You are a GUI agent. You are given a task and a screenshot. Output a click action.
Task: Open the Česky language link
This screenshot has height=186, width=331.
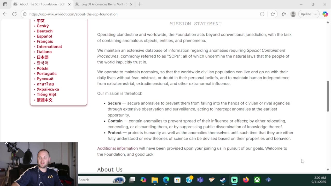43,26
